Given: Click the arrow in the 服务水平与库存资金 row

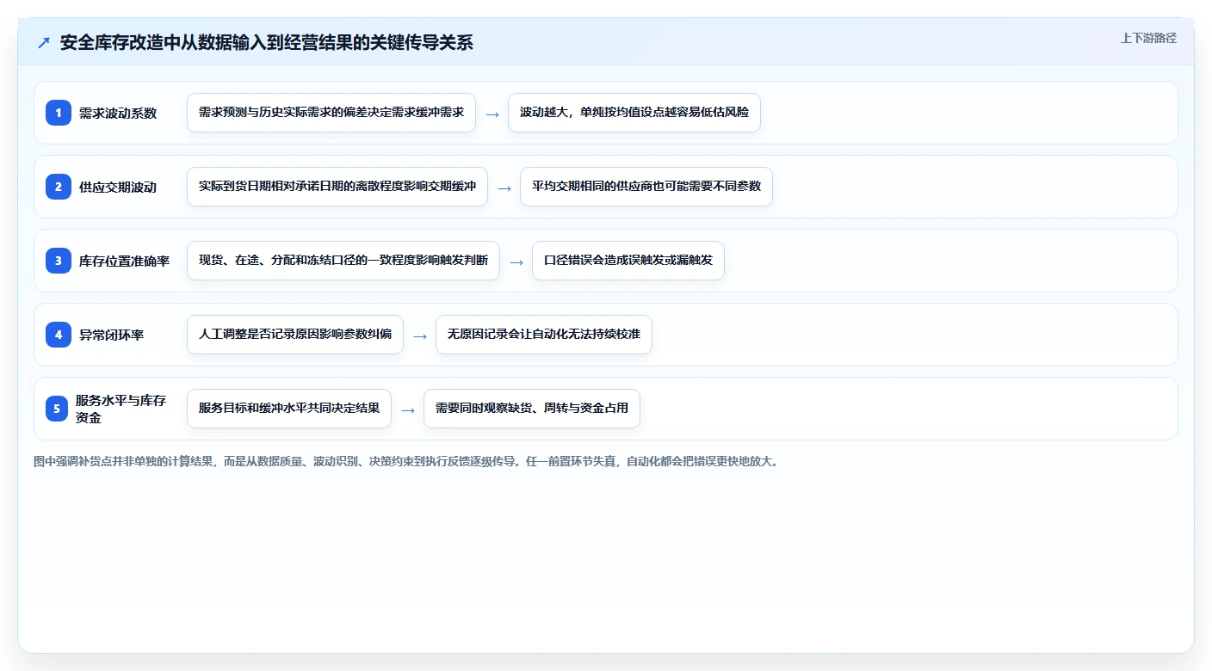Looking at the screenshot, I should [x=408, y=409].
